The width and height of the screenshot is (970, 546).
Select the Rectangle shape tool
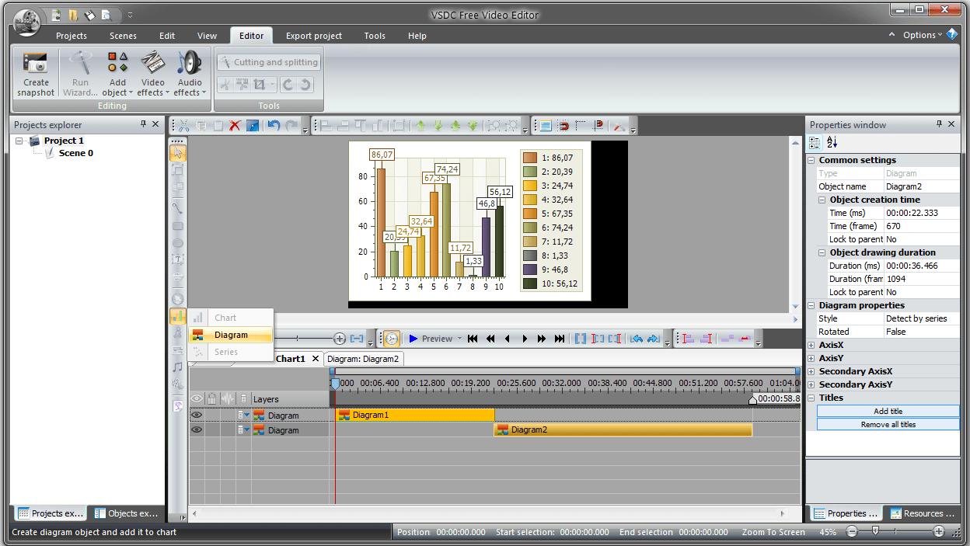(x=178, y=226)
